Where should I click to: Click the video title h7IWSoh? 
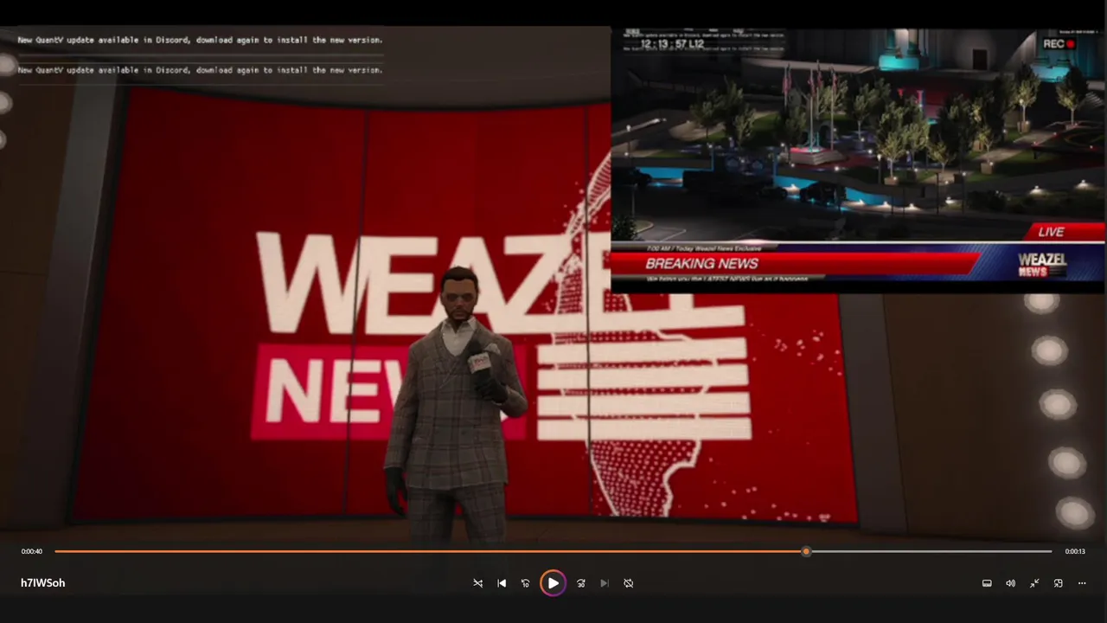[43, 583]
